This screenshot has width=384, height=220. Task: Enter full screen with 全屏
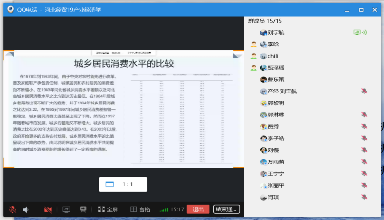[x=108, y=209]
